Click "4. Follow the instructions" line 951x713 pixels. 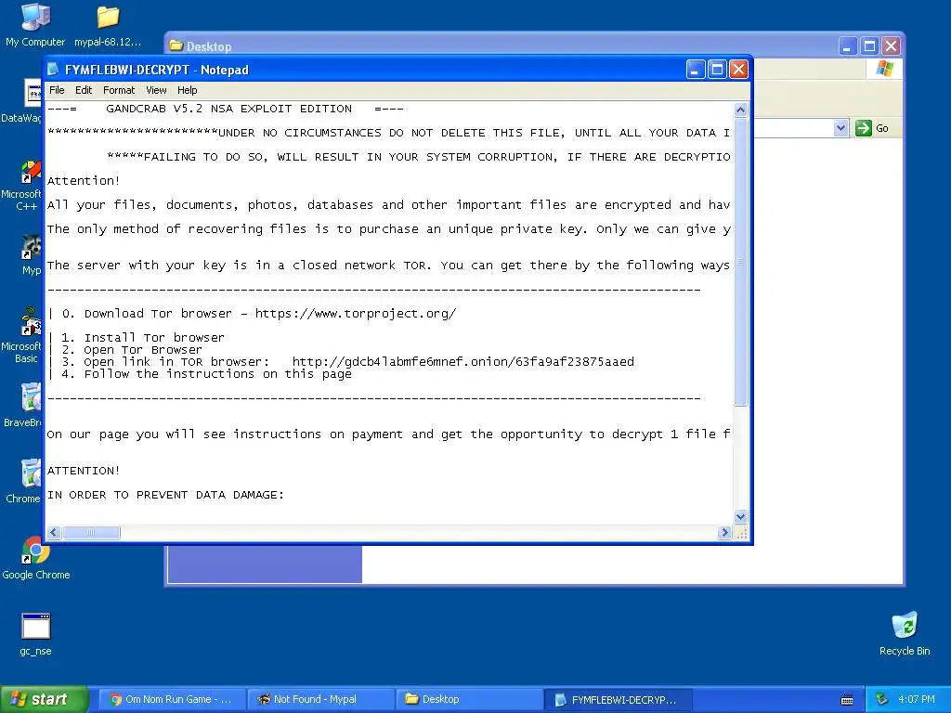point(200,374)
